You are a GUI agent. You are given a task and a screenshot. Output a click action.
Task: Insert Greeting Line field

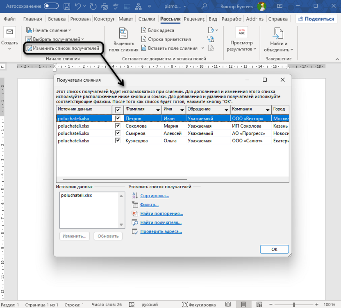coord(166,39)
